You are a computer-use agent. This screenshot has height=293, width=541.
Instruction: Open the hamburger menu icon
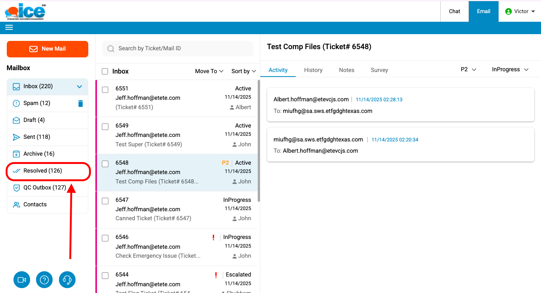pos(9,27)
